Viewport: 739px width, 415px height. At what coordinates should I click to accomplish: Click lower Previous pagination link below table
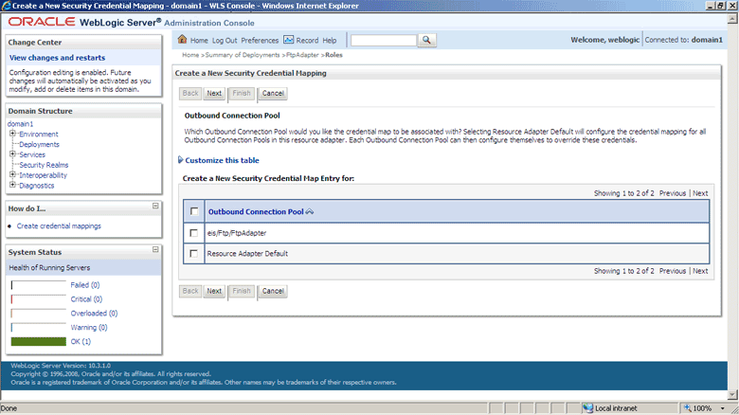pyautogui.click(x=673, y=271)
